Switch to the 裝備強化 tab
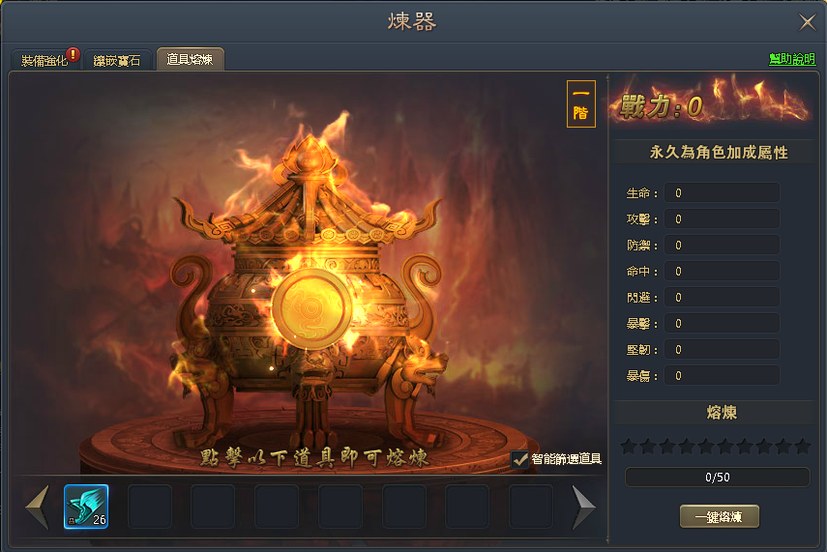Viewport: 827px width, 552px height. [x=44, y=60]
